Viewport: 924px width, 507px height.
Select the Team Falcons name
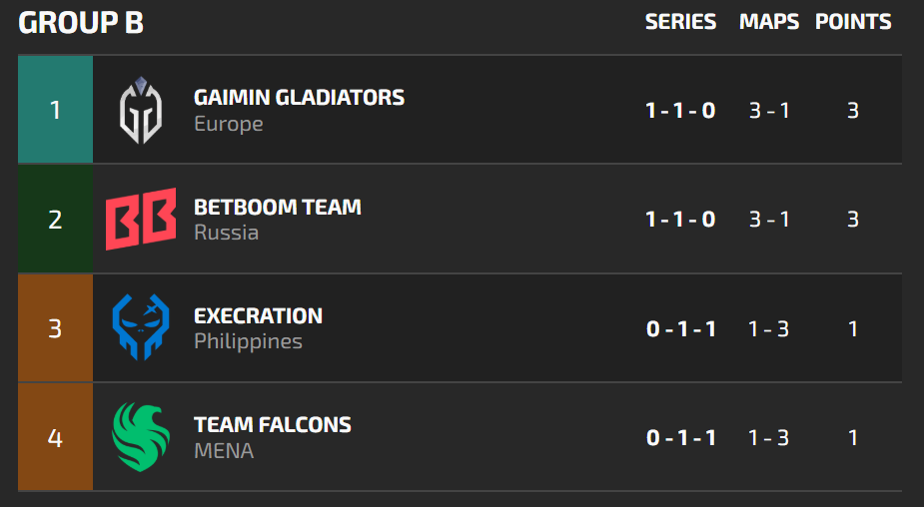click(273, 425)
